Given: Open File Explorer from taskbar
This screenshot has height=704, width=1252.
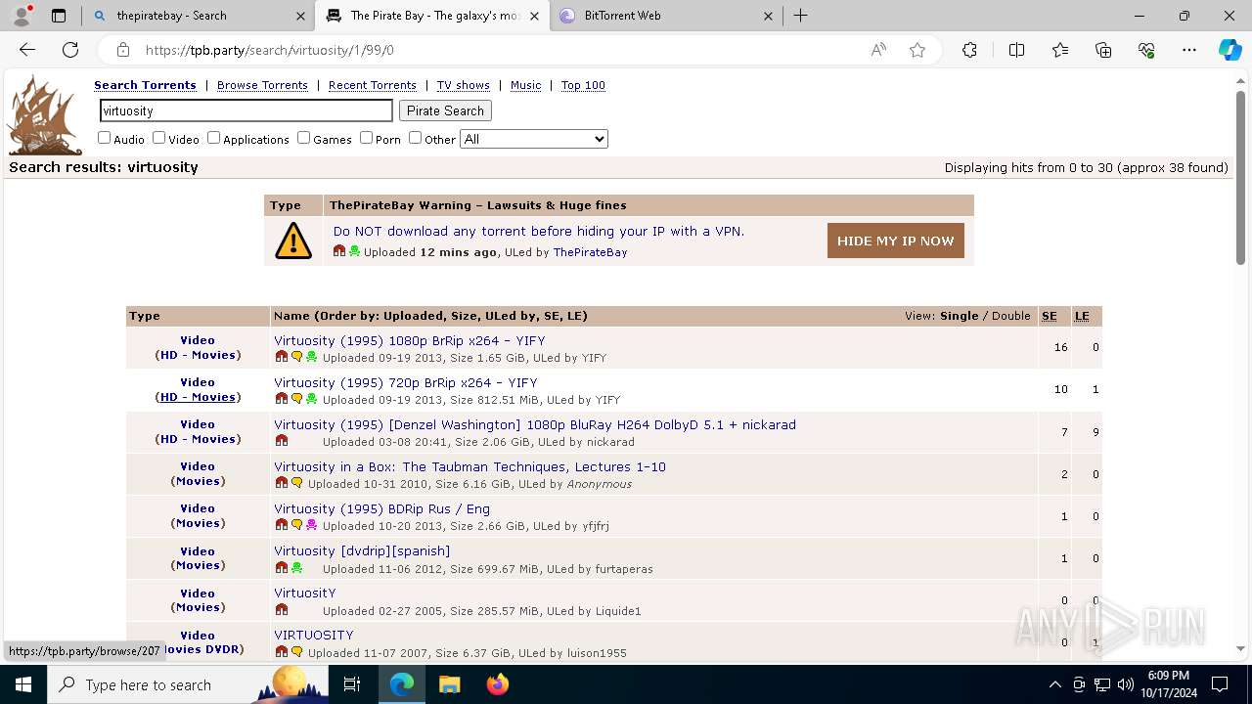Looking at the screenshot, I should coord(449,684).
